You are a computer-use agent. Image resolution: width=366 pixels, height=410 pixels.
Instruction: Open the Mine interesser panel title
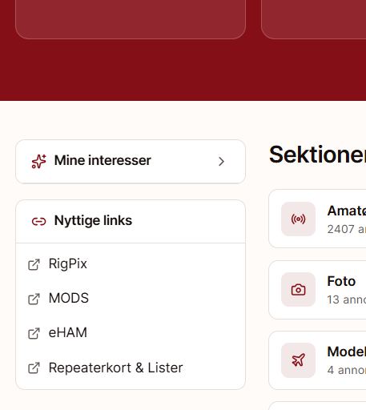103,160
